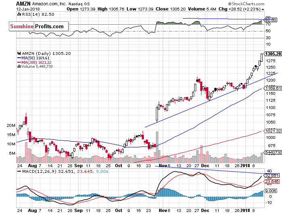The width and height of the screenshot is (282, 214).
Task: Select the black MACD line swatch
Action: [x=19, y=171]
